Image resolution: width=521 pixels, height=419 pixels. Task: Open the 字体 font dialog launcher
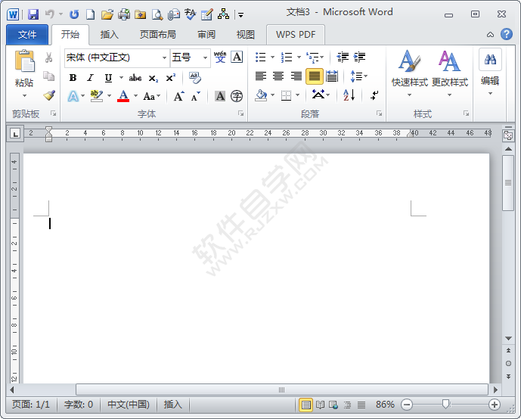click(241, 113)
